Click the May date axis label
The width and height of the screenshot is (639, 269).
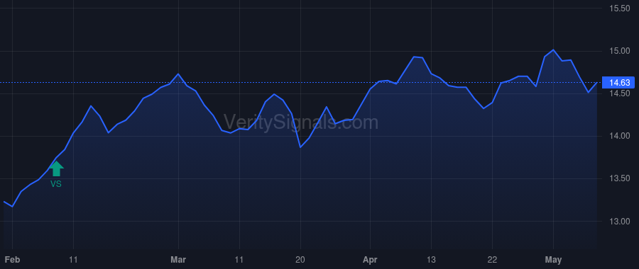point(553,260)
